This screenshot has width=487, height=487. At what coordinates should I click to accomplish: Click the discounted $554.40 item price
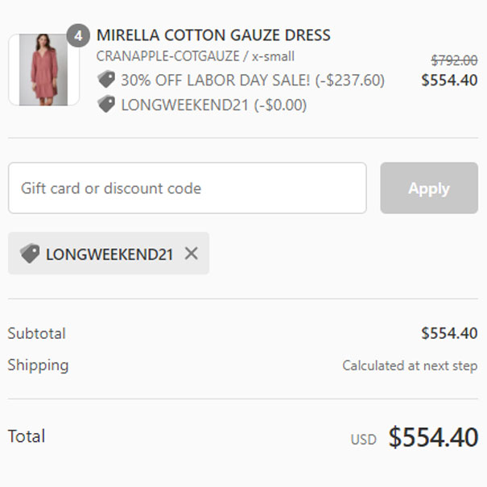click(449, 80)
